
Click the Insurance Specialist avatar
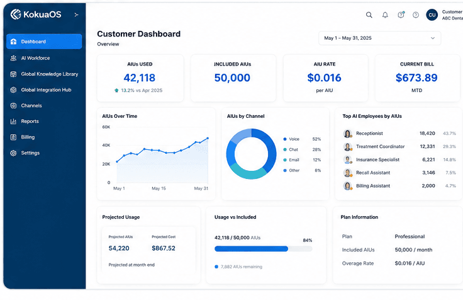(348, 159)
